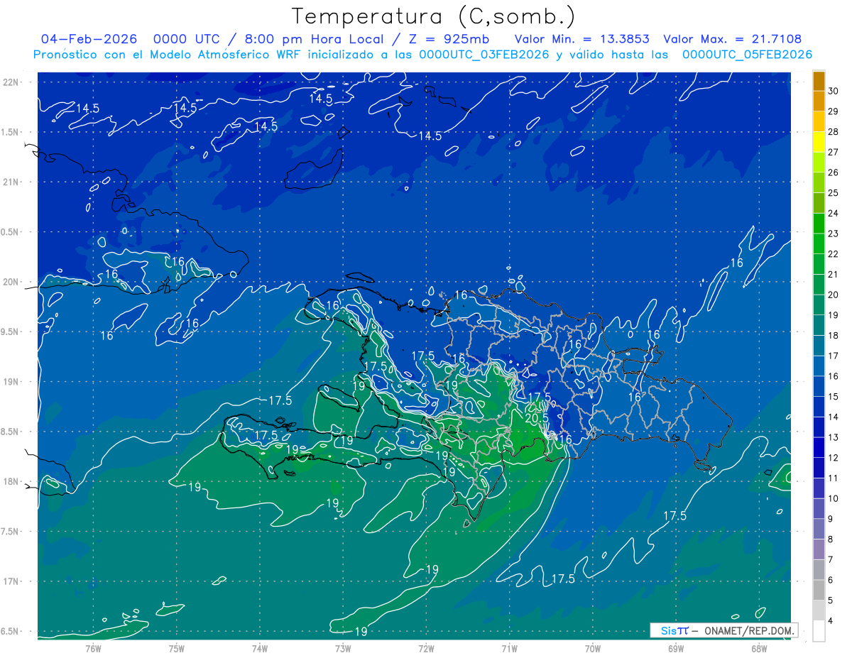Click the '19N' latitude axis label
The height and width of the screenshot is (658, 852).
point(11,382)
